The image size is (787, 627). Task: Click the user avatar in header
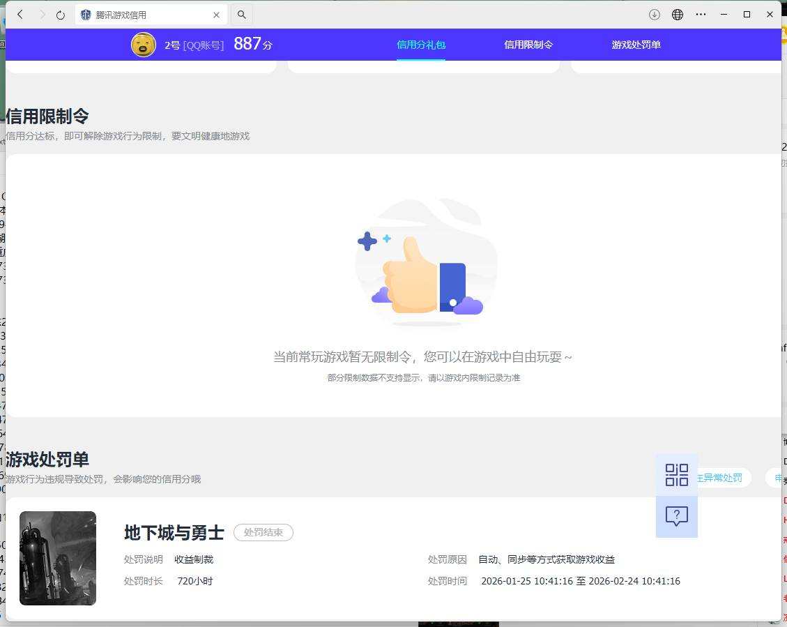pyautogui.click(x=144, y=45)
